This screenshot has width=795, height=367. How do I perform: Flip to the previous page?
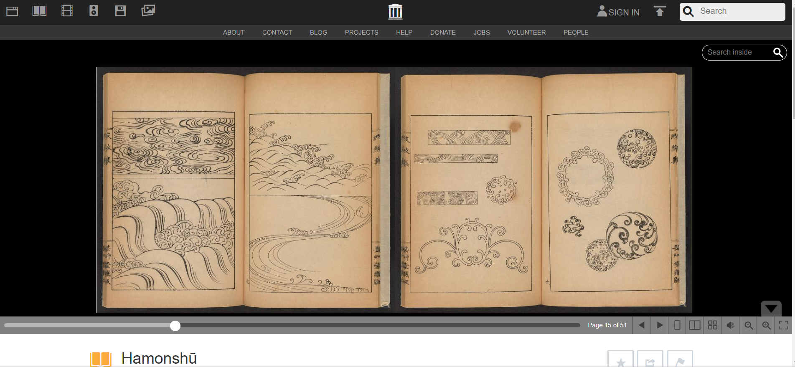click(642, 325)
